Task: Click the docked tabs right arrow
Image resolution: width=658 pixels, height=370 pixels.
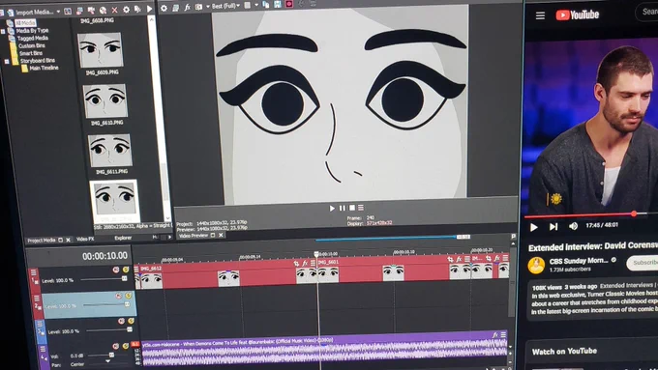Action: click(169, 237)
